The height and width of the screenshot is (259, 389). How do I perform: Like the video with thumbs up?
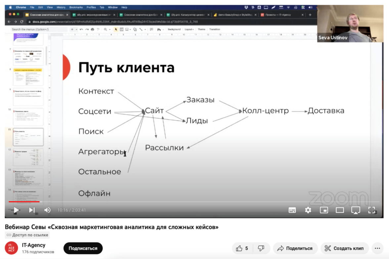tap(242, 248)
